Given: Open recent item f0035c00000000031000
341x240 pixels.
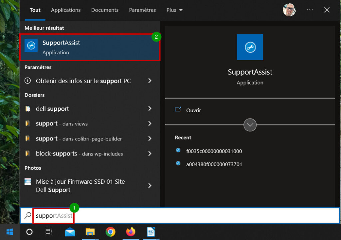Looking at the screenshot, I should pos(214,151).
